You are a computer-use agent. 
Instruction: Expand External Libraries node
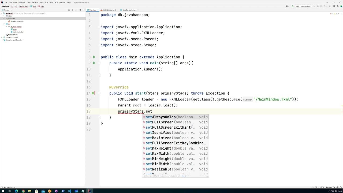(2, 37)
